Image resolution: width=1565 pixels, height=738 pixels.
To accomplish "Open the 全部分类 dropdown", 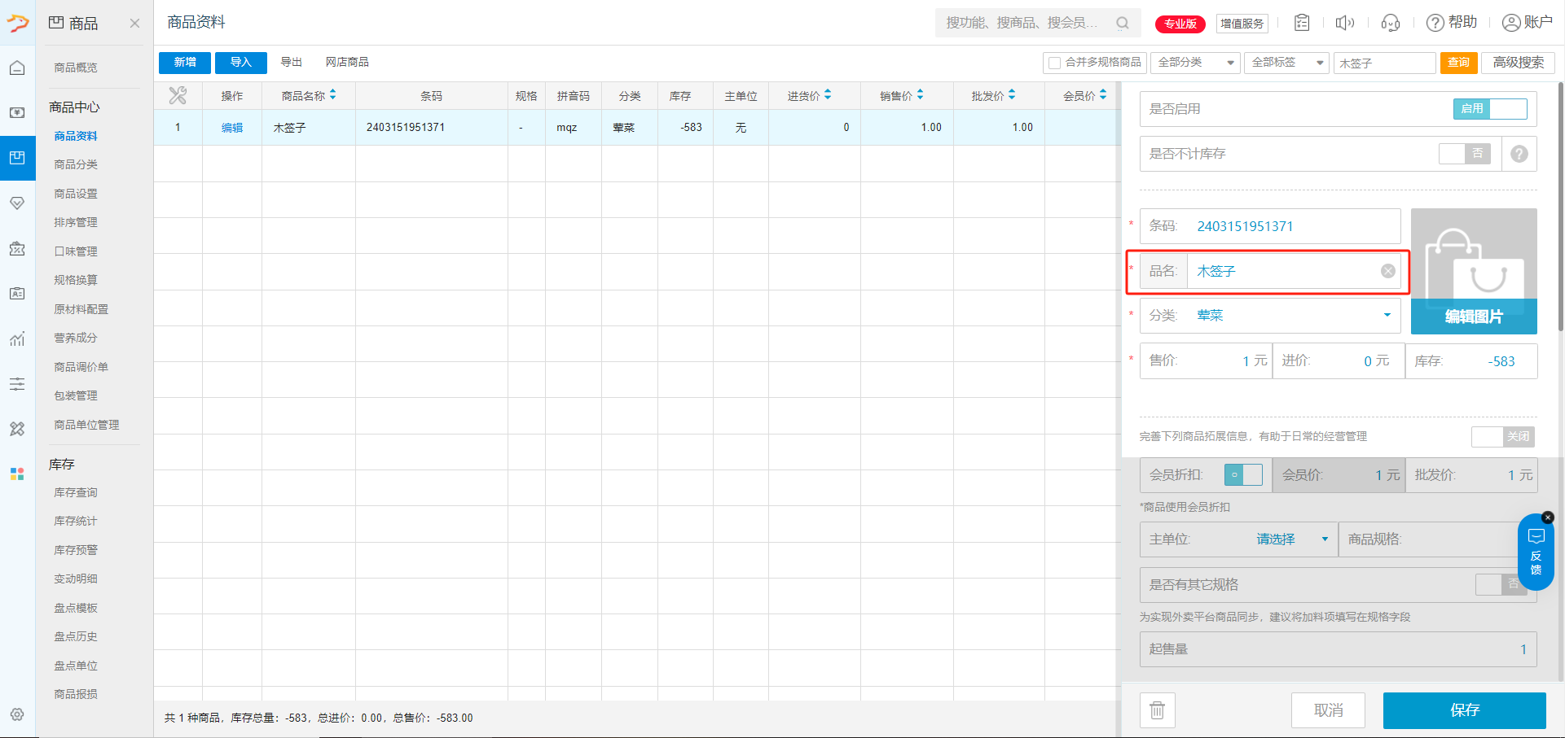I will pyautogui.click(x=1195, y=63).
